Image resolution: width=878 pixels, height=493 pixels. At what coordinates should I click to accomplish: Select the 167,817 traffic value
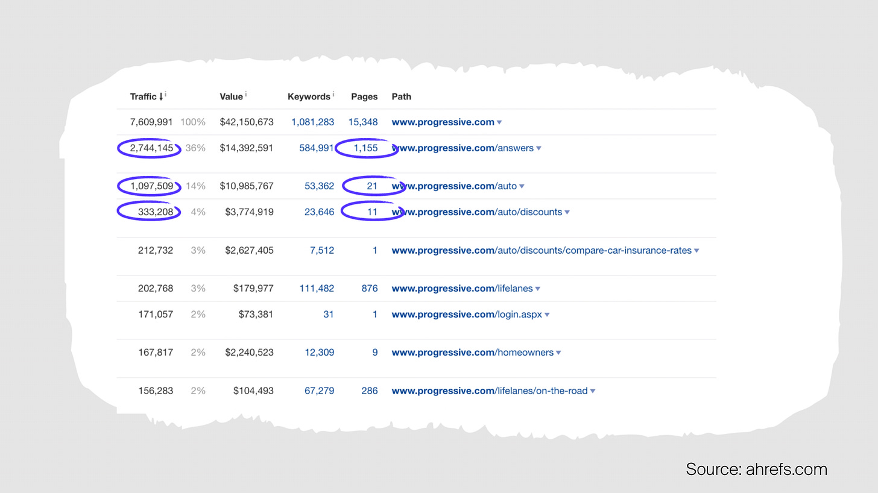pos(156,352)
